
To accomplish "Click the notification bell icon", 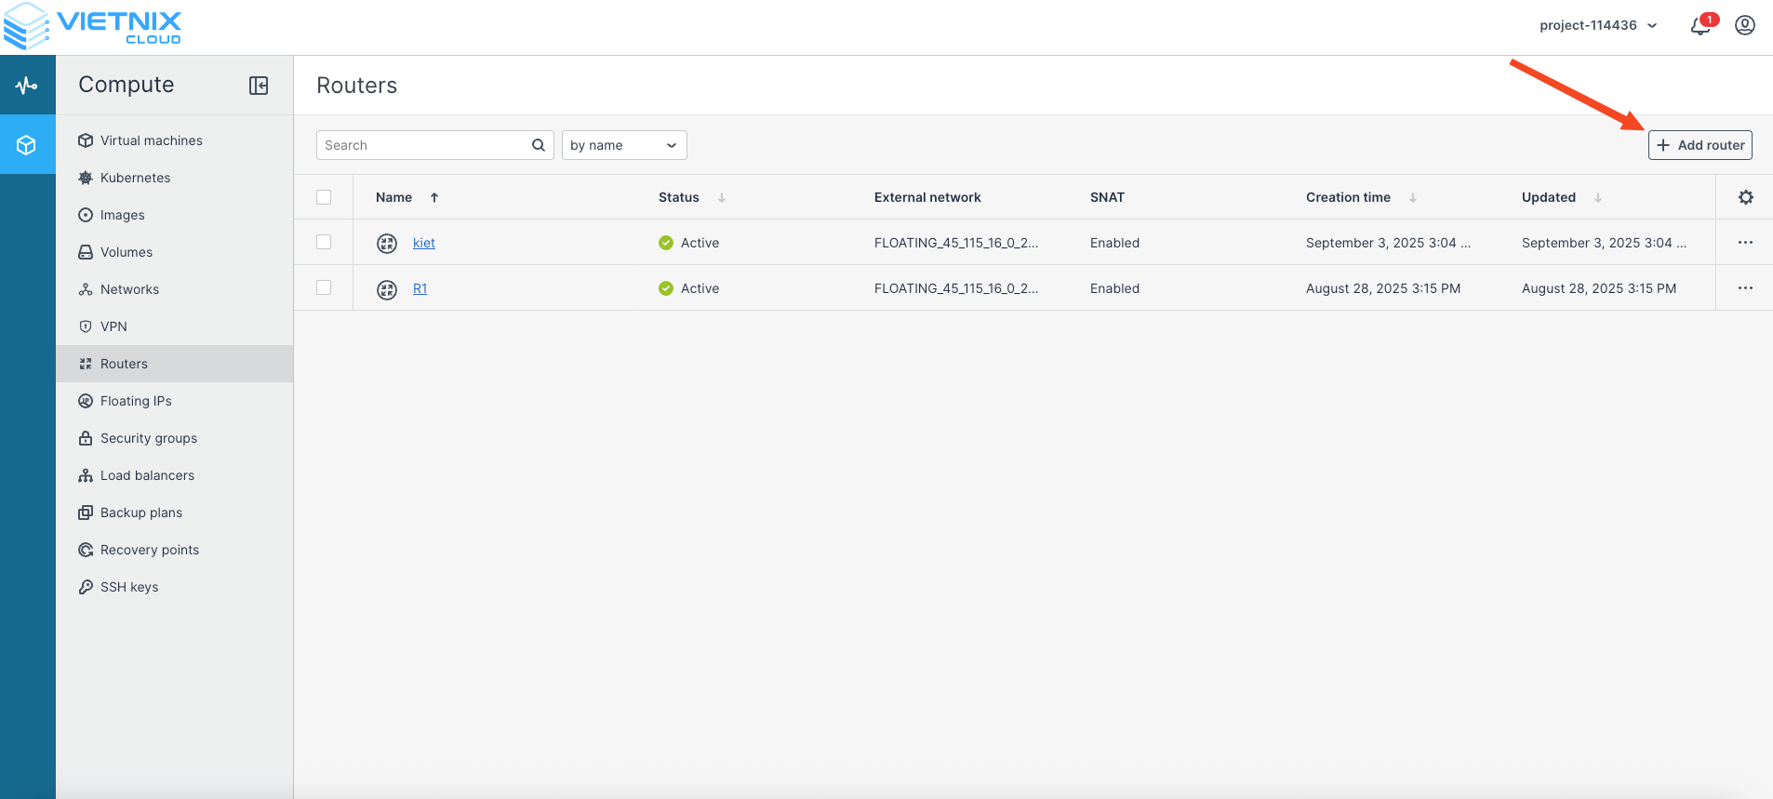I will pos(1700,26).
